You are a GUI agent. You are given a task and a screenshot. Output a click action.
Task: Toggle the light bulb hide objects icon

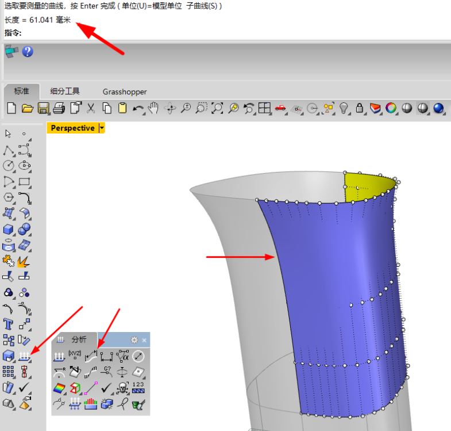click(344, 108)
